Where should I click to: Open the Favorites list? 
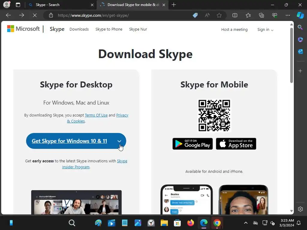tap(248, 15)
